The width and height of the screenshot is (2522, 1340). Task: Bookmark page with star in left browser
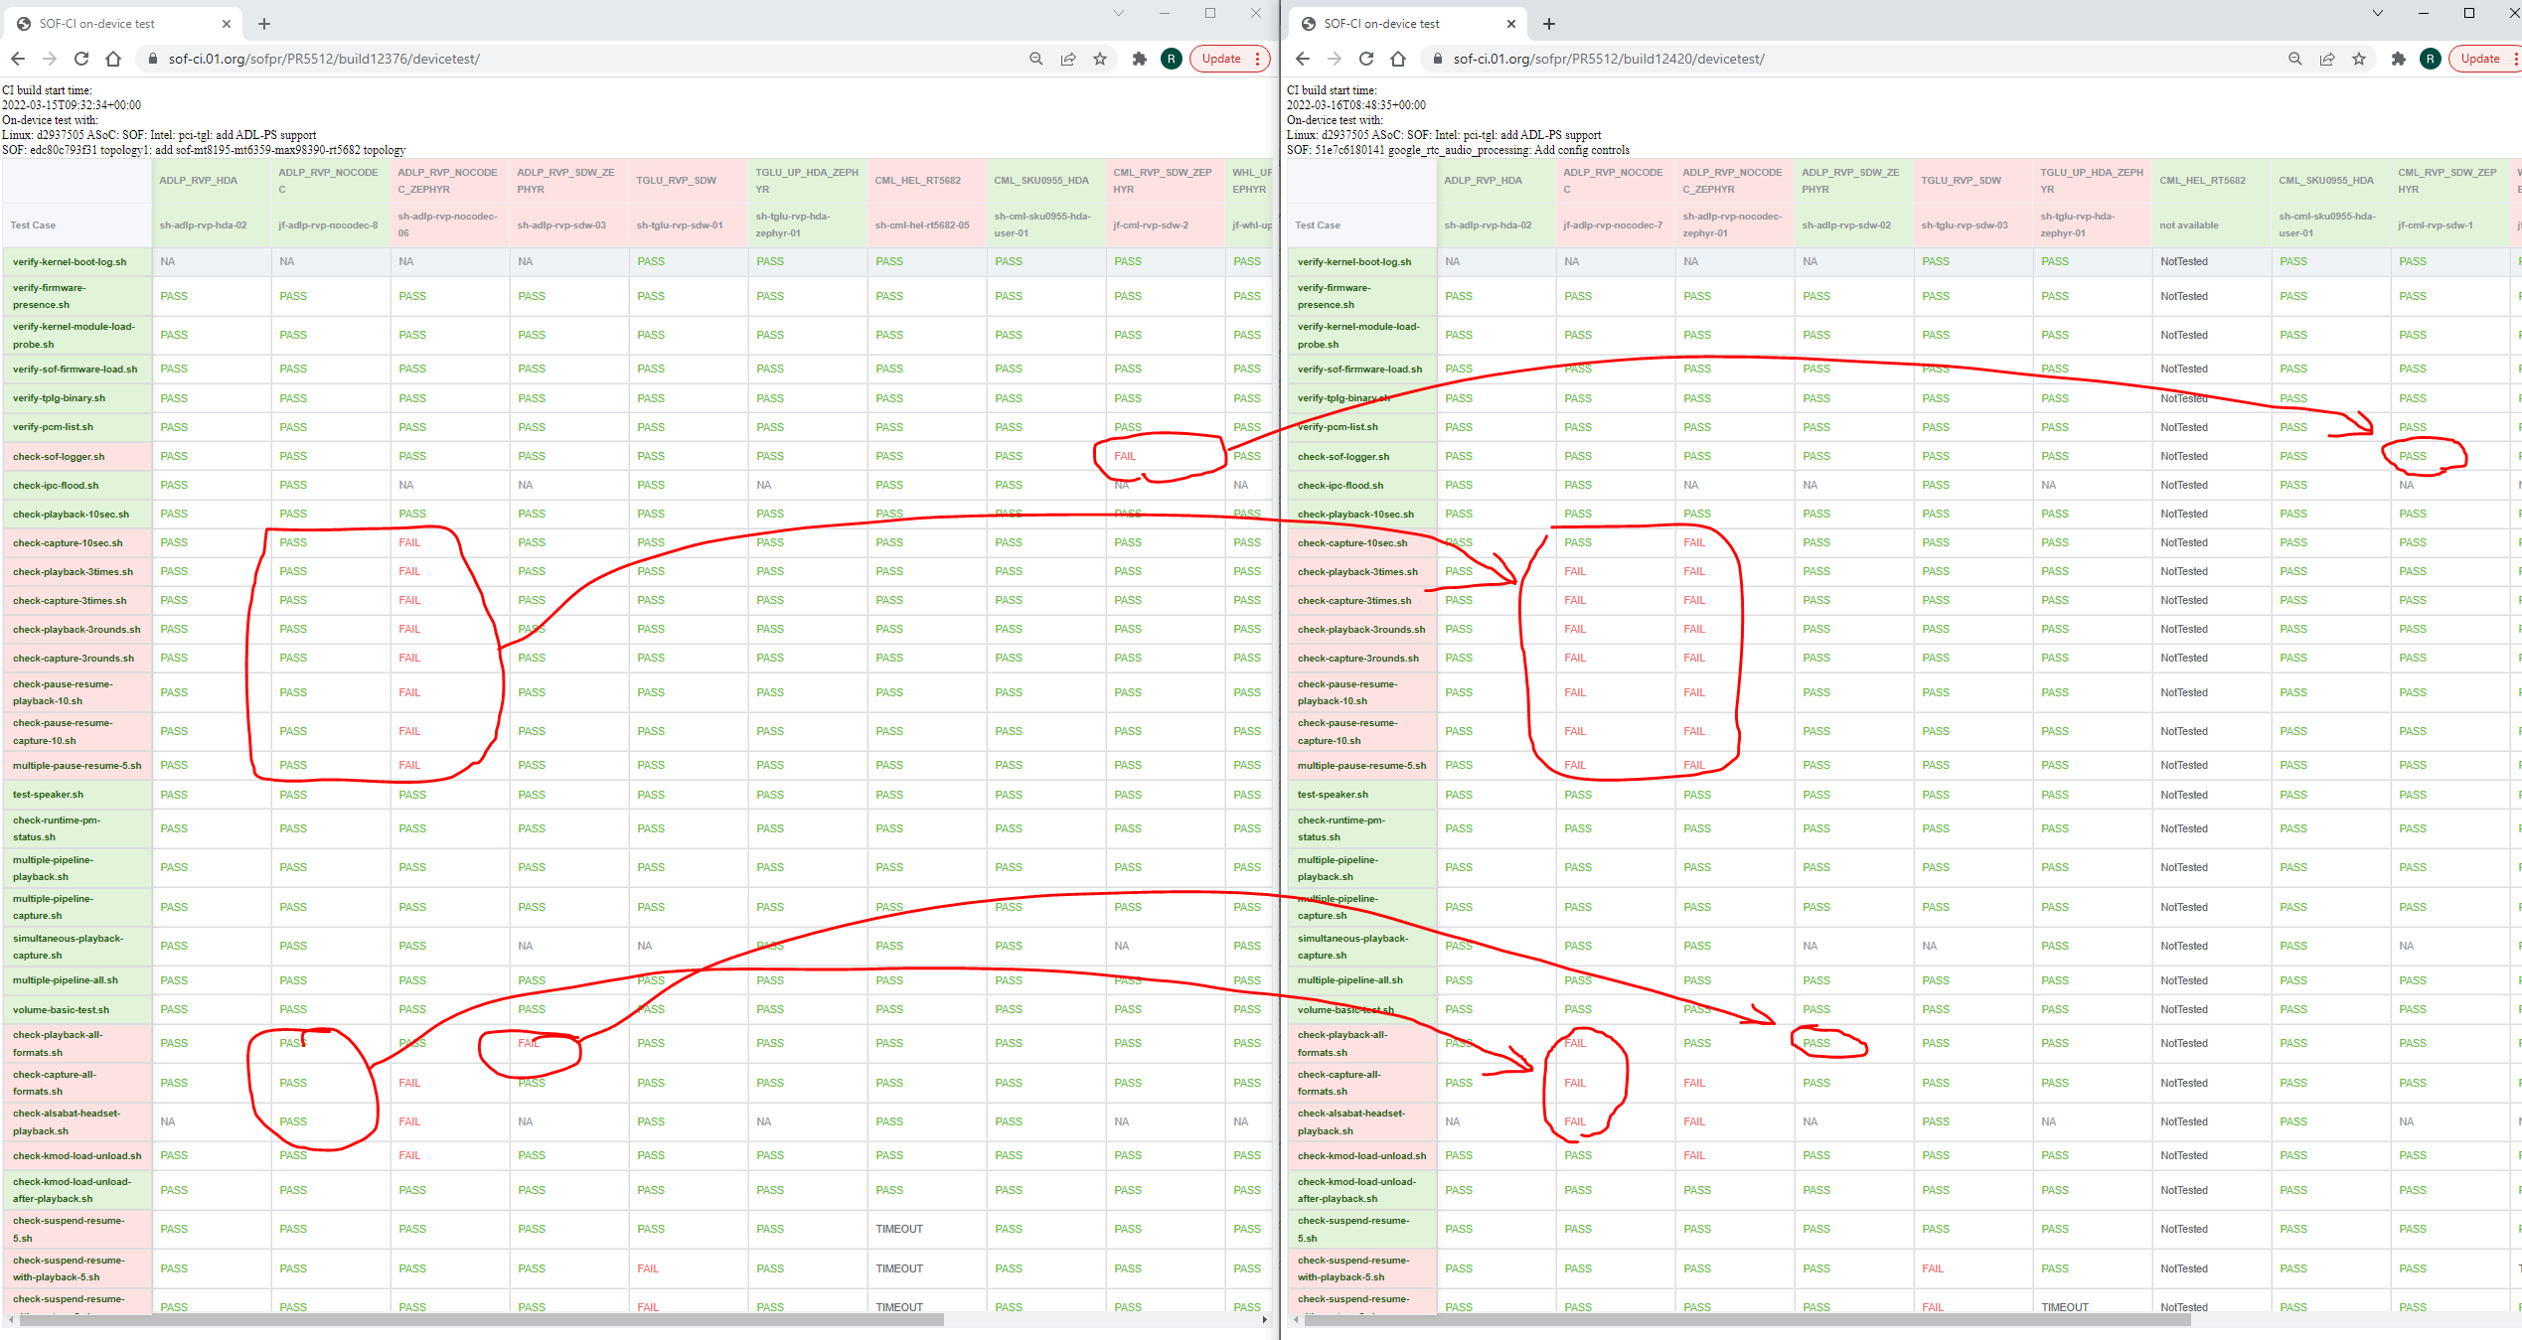[1100, 59]
